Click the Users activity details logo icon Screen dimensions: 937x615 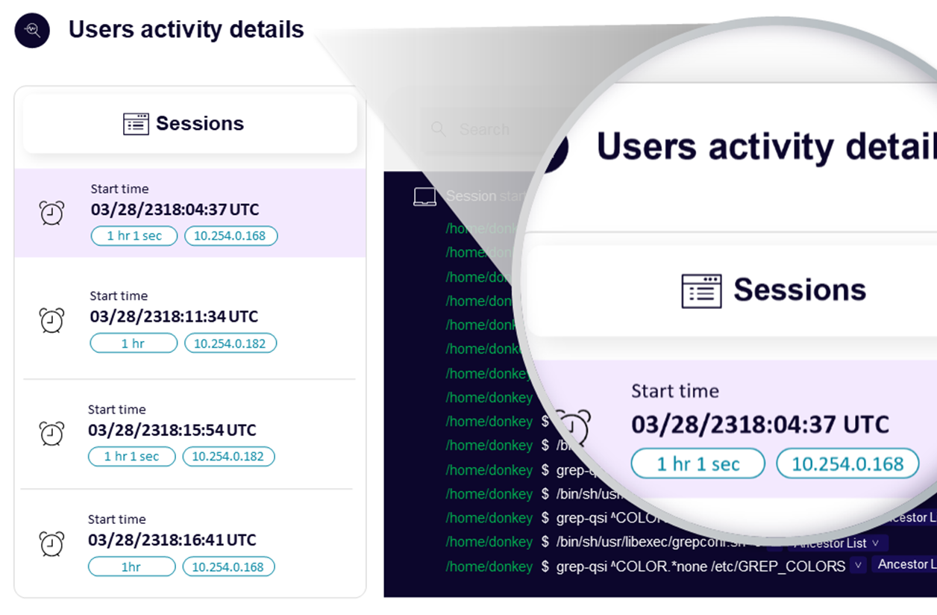31,31
